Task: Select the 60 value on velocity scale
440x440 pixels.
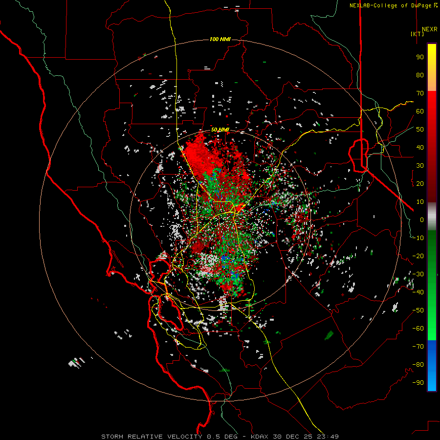Action: click(x=420, y=111)
